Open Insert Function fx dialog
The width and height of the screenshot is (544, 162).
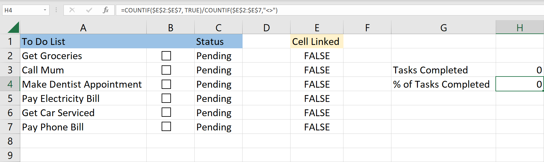click(106, 10)
